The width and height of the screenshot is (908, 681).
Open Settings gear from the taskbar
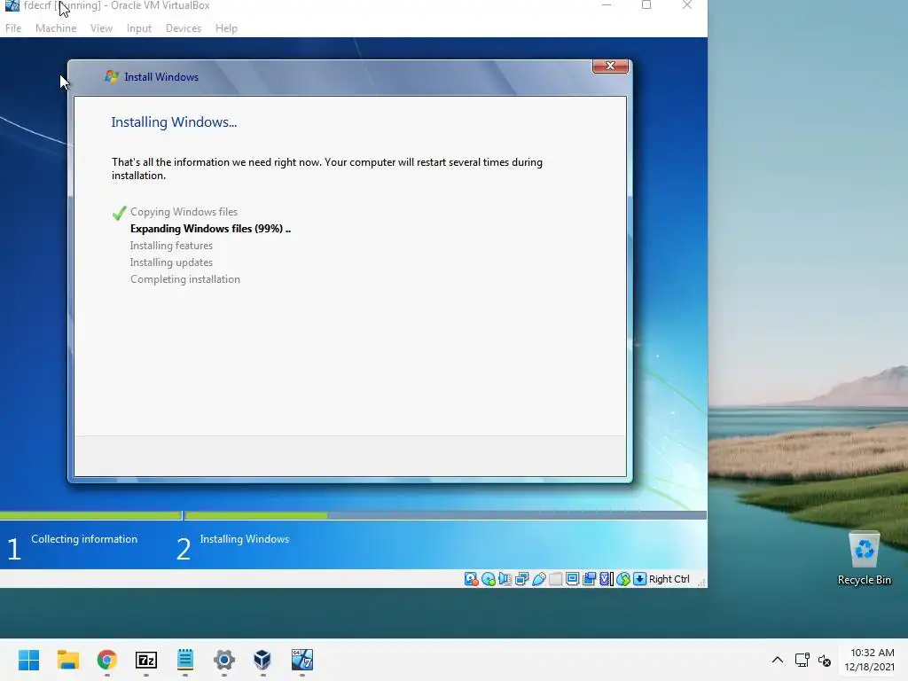point(224,660)
